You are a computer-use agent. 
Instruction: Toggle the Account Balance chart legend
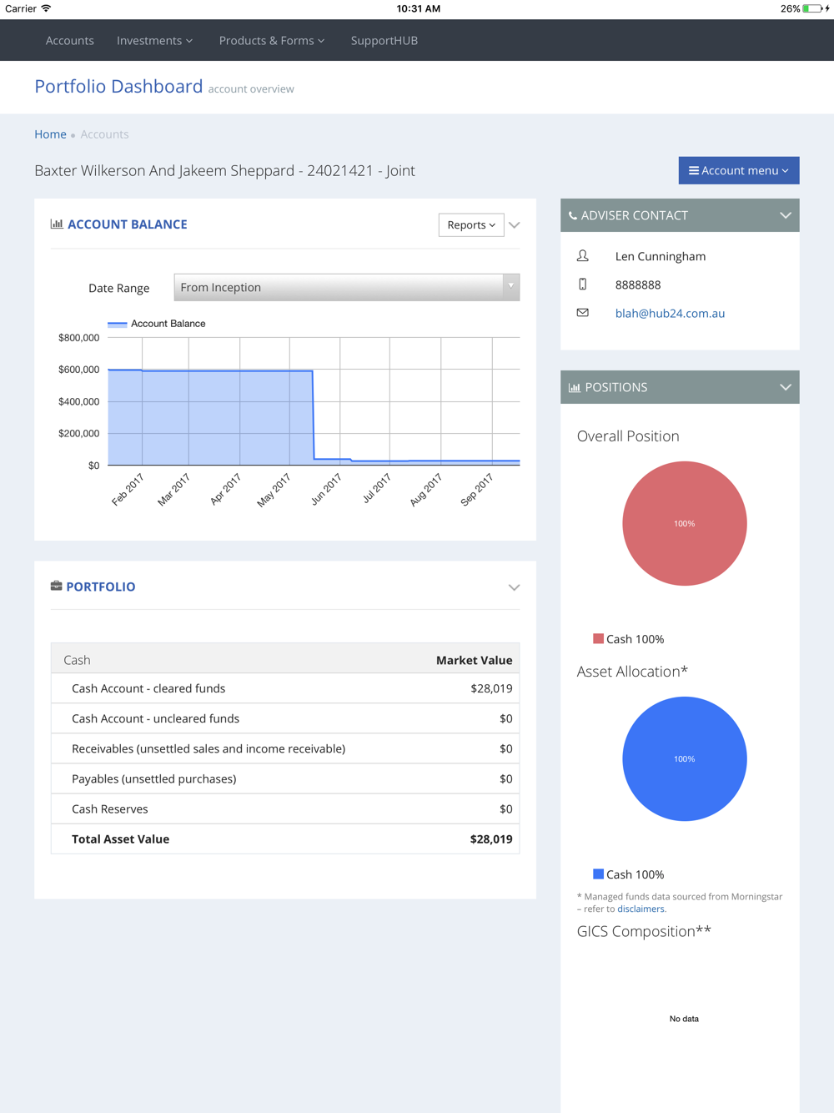[157, 324]
